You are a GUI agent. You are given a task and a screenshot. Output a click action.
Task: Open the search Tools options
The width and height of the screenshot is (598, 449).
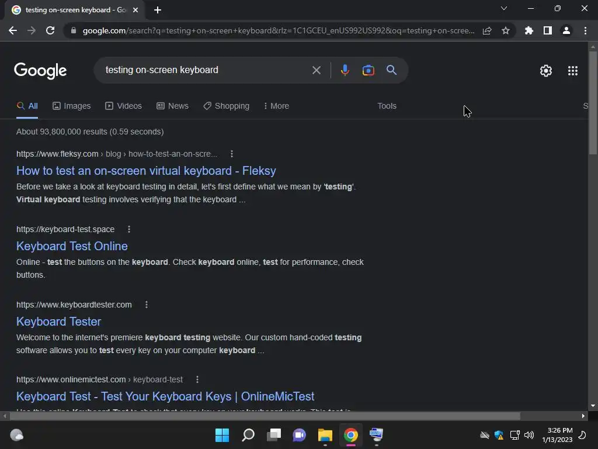[x=387, y=106]
